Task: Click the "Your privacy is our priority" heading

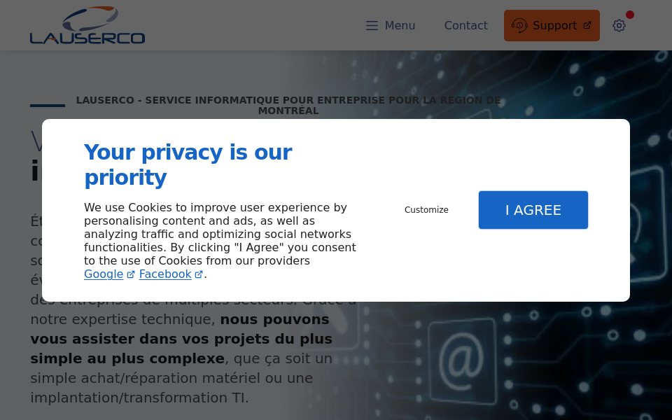Action: tap(188, 164)
